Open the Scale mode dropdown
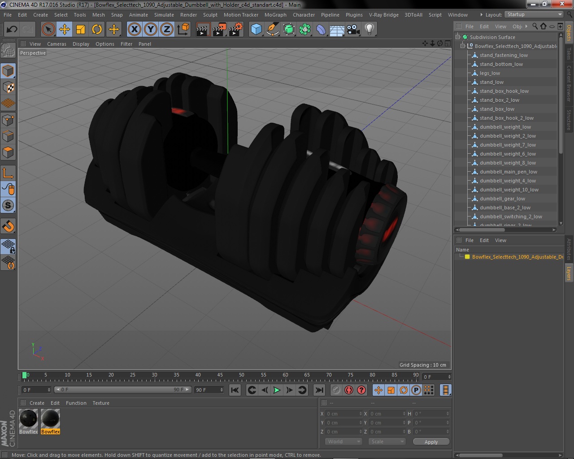The image size is (574, 459). click(x=387, y=442)
